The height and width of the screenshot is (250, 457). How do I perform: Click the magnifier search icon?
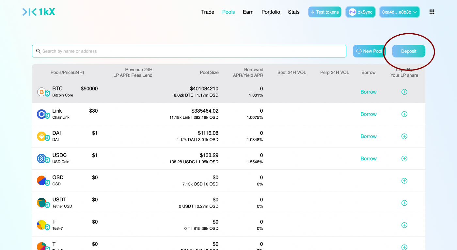[x=39, y=51]
